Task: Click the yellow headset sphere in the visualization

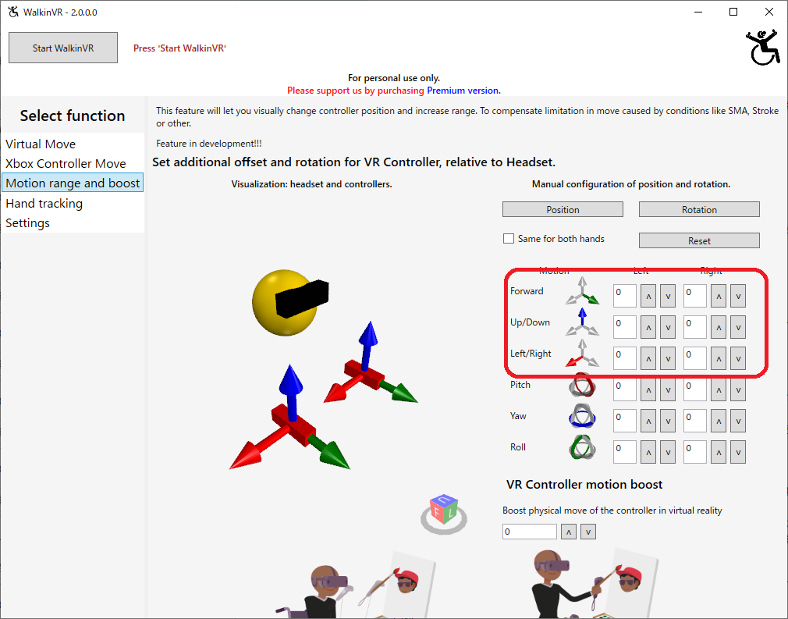Action: click(285, 302)
